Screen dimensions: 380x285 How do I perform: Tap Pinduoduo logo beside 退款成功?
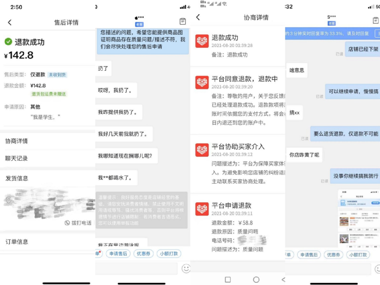coord(202,41)
